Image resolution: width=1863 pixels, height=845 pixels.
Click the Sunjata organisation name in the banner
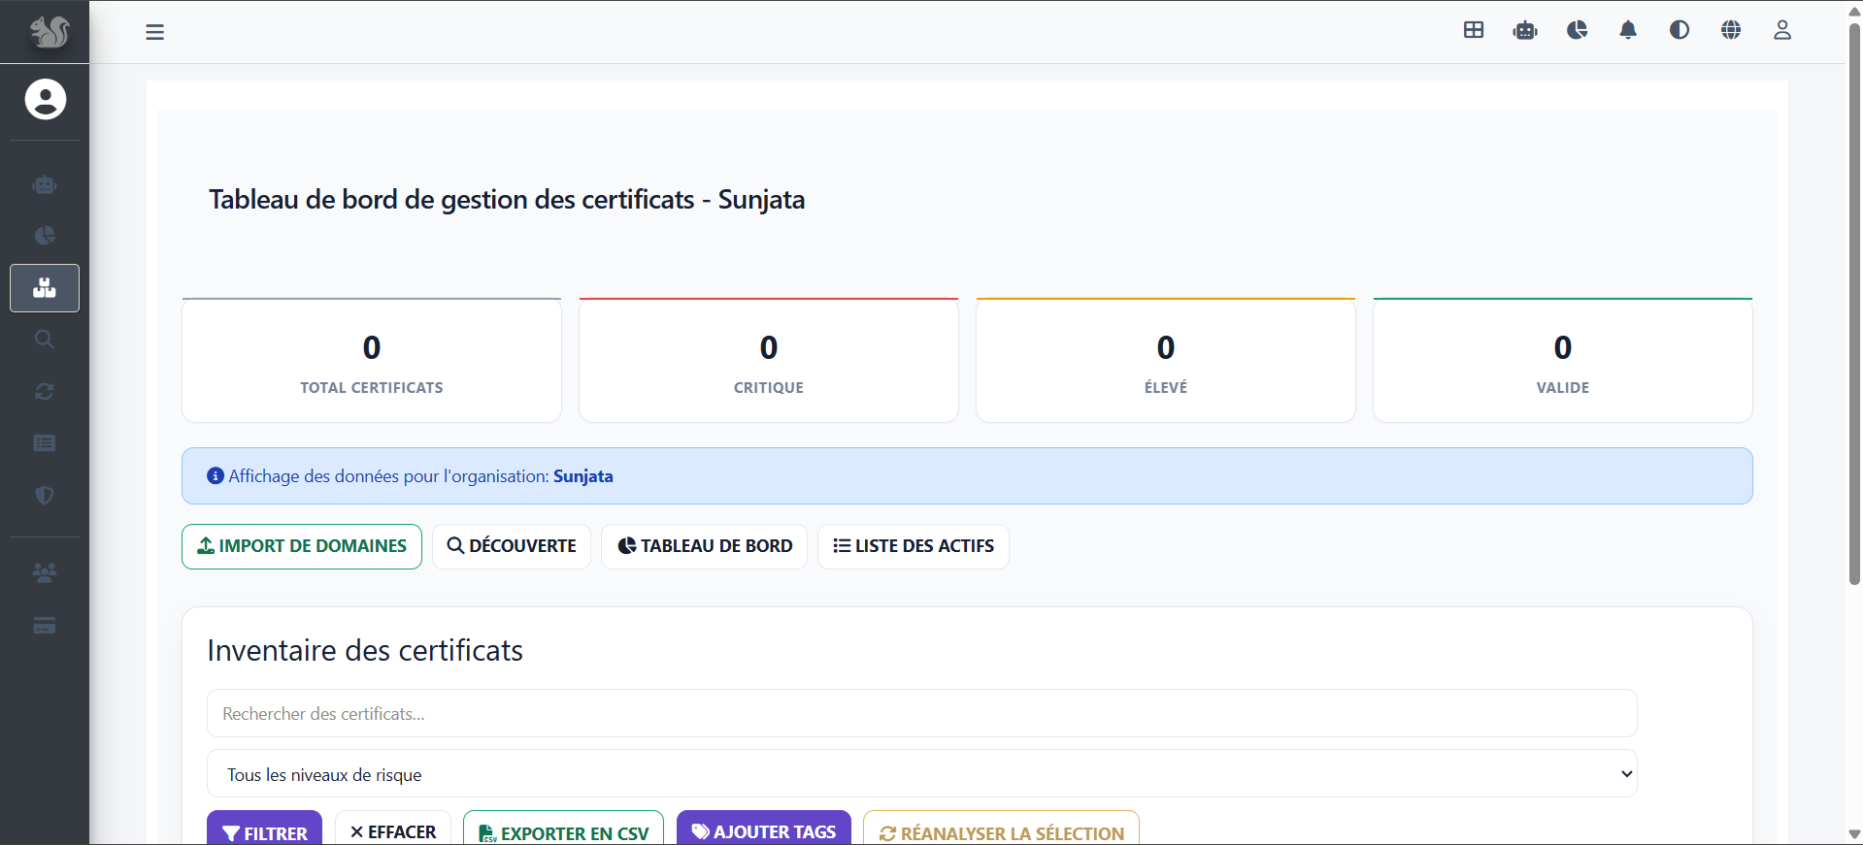pyautogui.click(x=583, y=476)
